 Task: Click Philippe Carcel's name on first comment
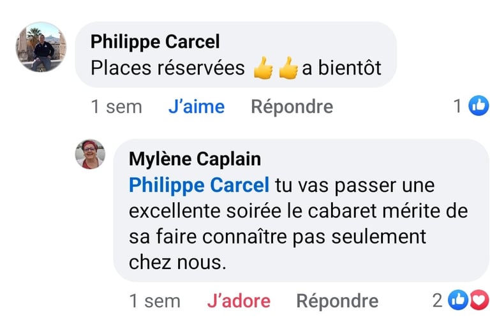(x=155, y=41)
